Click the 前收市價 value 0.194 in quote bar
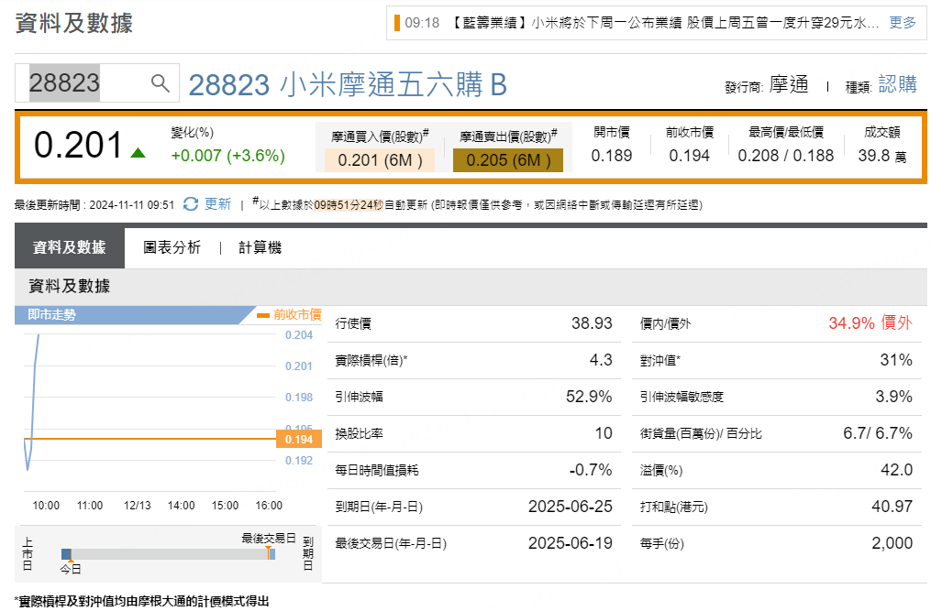The width and height of the screenshot is (931, 611). 690,156
